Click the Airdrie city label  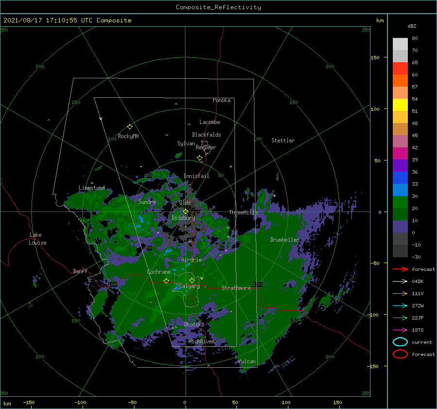(x=191, y=260)
